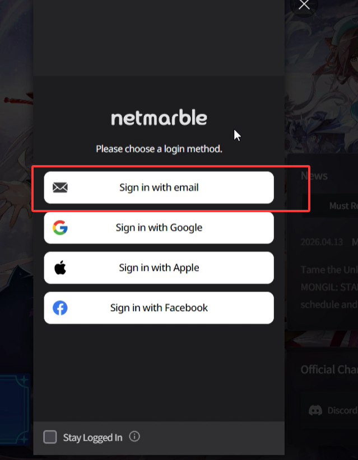Open the news post dated 2026.04.13
This screenshot has width=358, height=460.
[x=322, y=242]
